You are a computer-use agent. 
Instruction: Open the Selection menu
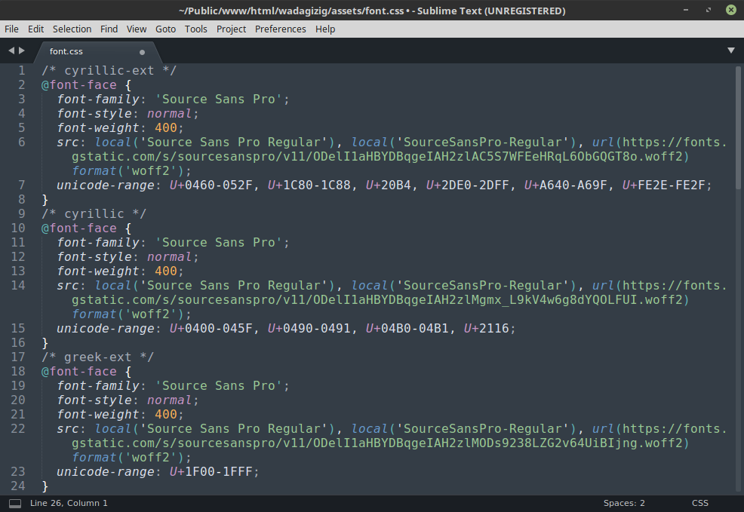(x=72, y=29)
